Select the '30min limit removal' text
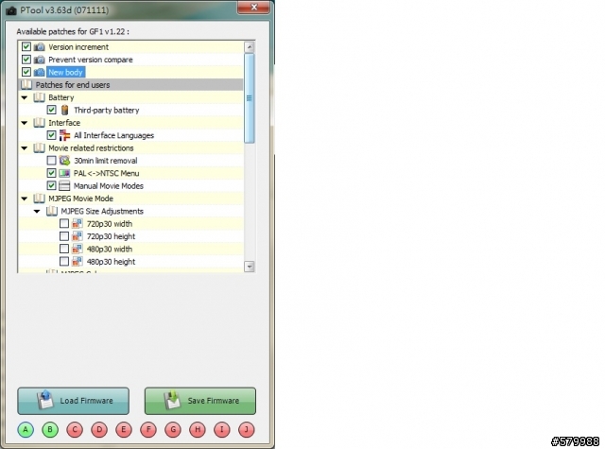 click(x=105, y=161)
